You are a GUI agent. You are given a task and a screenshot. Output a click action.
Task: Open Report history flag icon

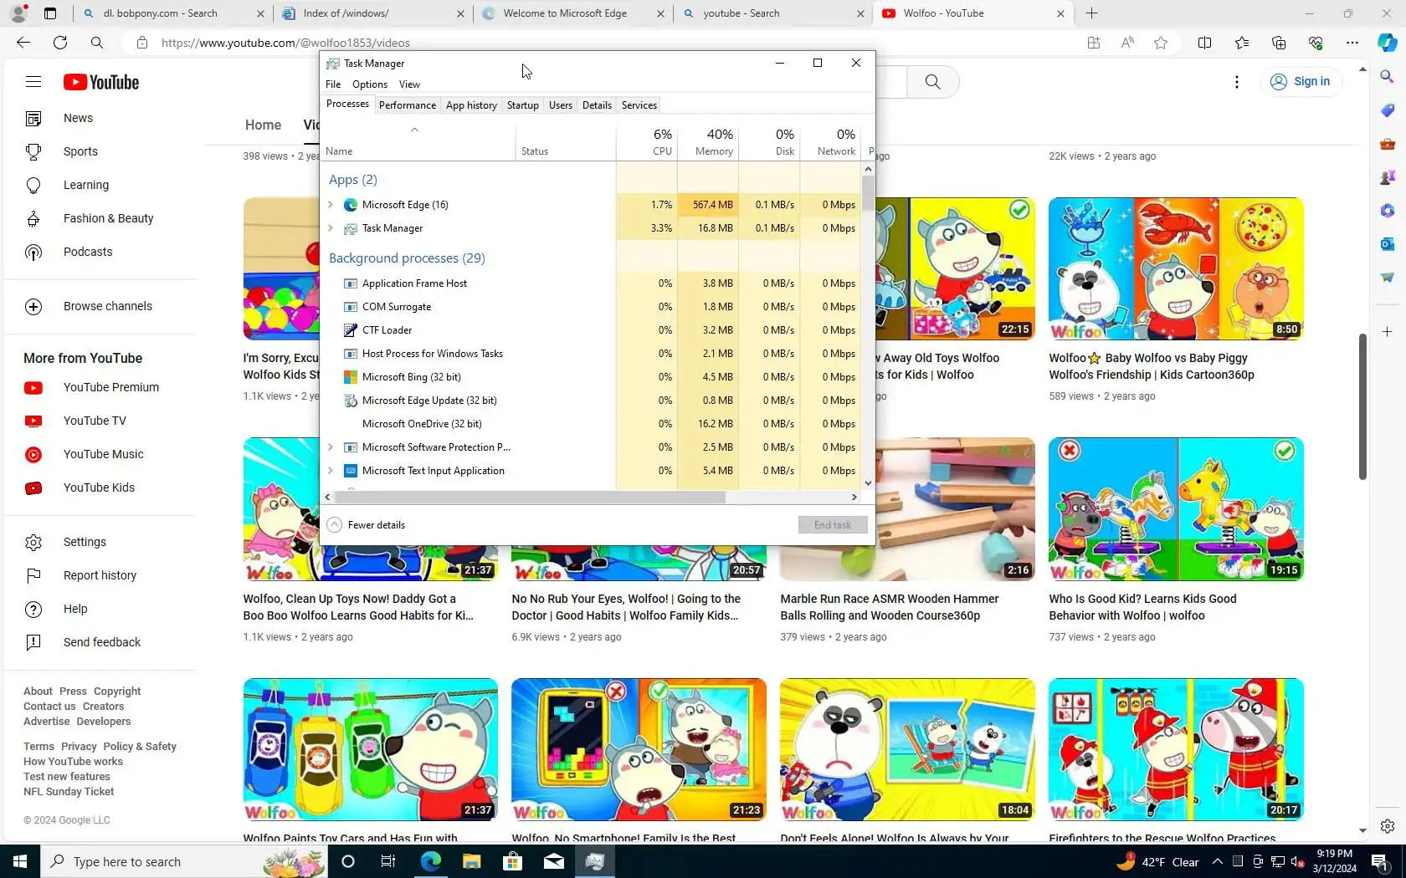coord(33,575)
